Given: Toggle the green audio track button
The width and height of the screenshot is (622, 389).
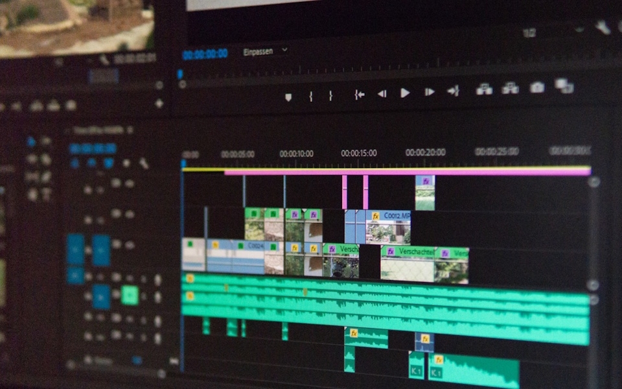Looking at the screenshot, I should pos(130,296).
